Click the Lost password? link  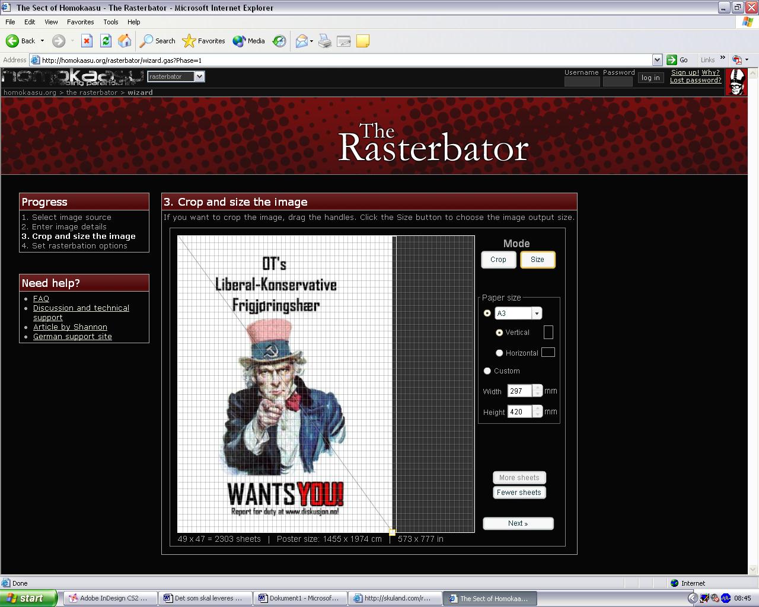[x=696, y=80]
